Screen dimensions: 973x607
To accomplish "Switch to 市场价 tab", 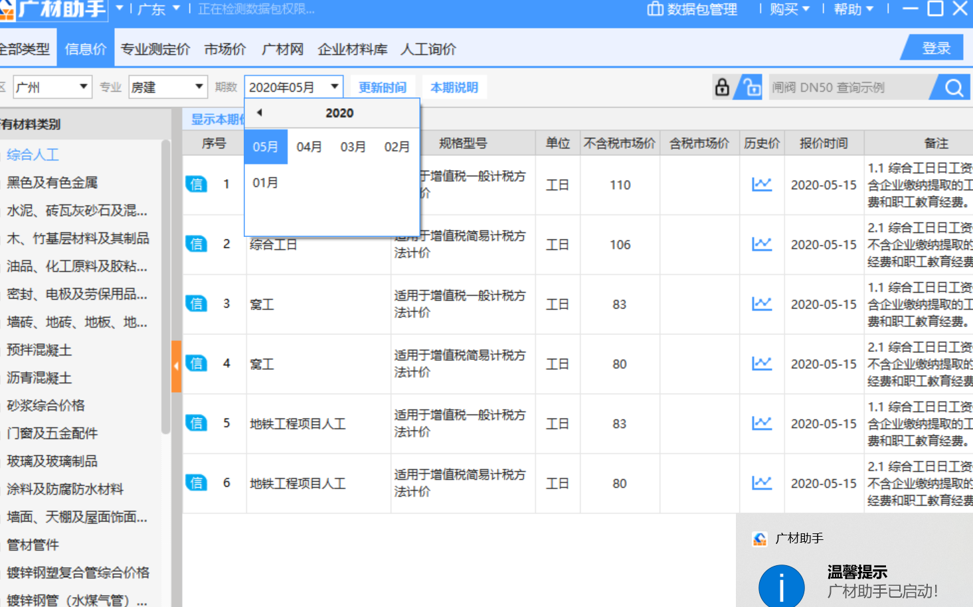I will (225, 49).
